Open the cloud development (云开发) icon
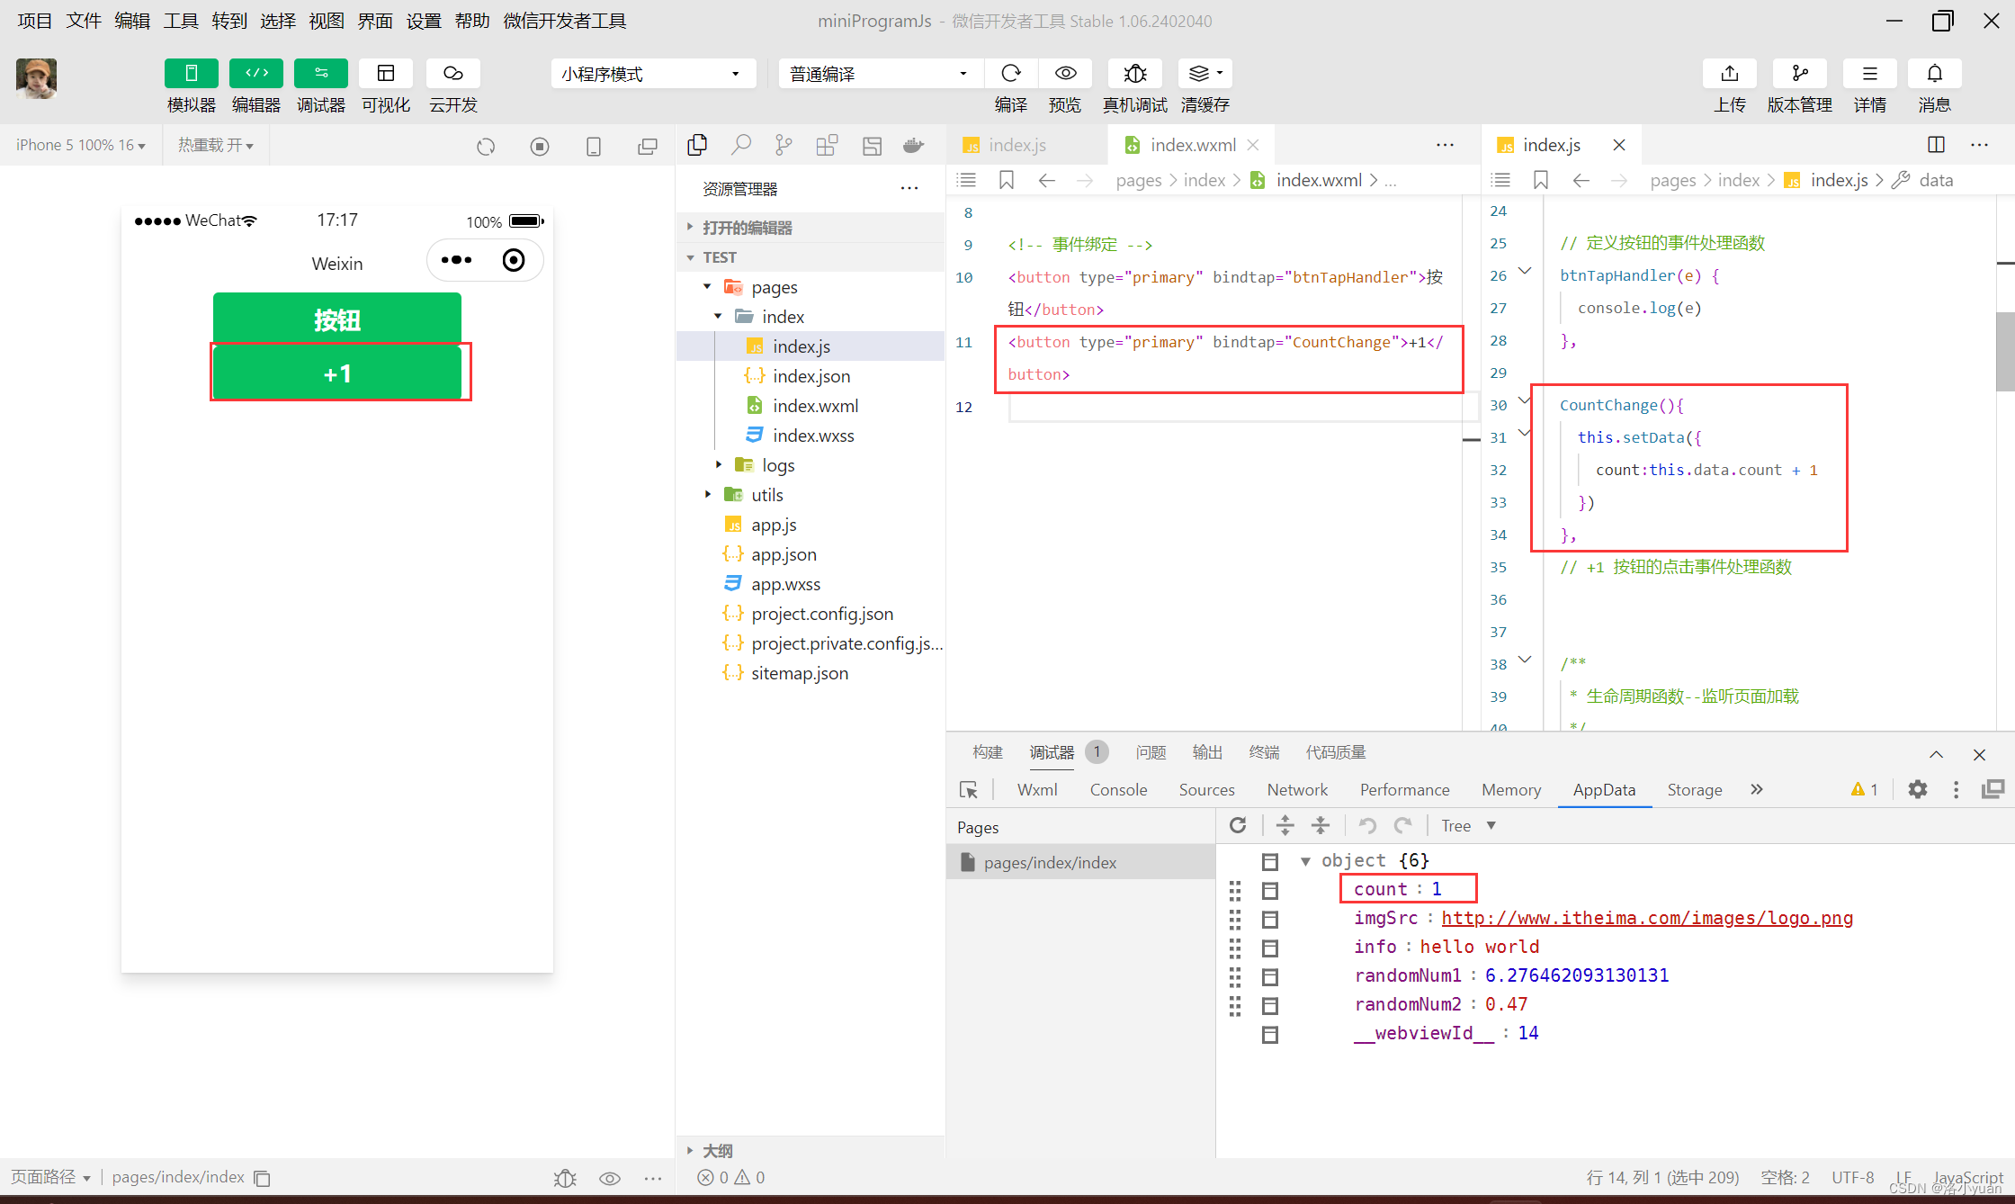This screenshot has width=2015, height=1204. click(x=452, y=74)
